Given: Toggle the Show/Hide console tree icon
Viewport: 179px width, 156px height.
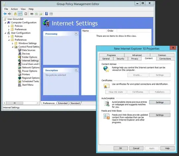Looking at the screenshot, I should coord(20,14).
